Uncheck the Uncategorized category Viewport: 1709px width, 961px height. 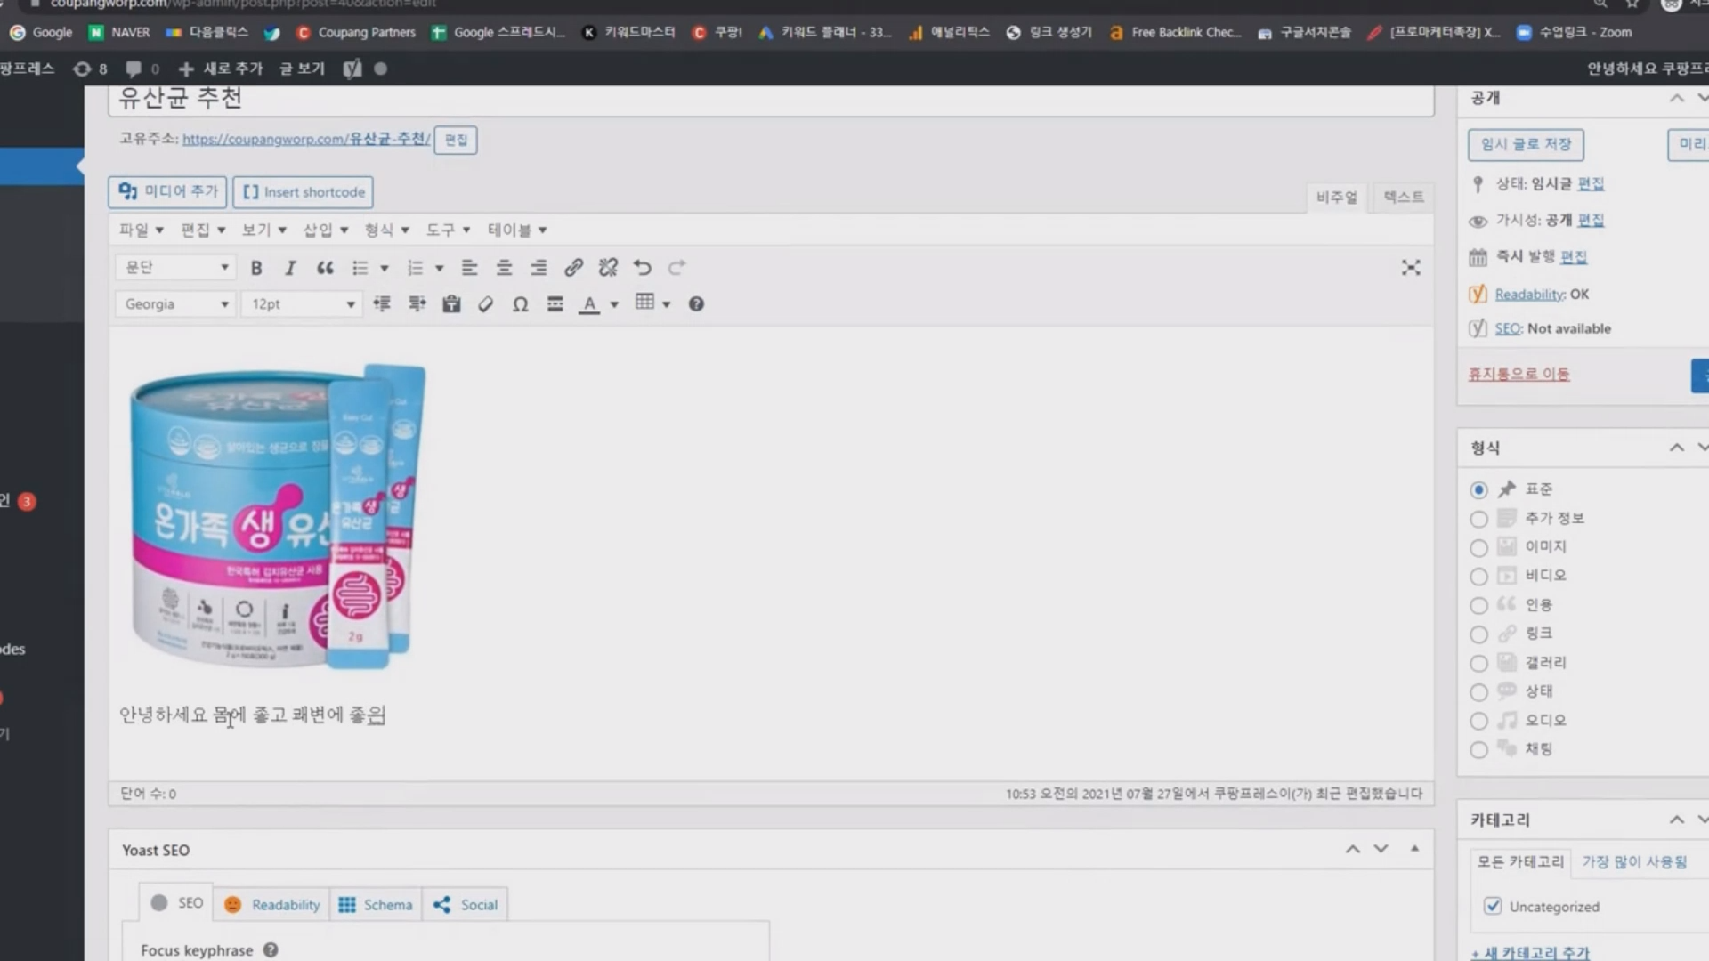[x=1493, y=906]
